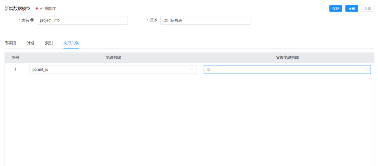Click the 序号 column header
The image size is (378, 166).
click(x=15, y=58)
